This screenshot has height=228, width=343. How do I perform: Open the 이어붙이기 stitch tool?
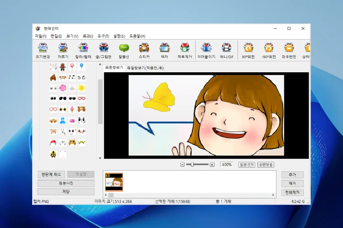click(x=206, y=50)
